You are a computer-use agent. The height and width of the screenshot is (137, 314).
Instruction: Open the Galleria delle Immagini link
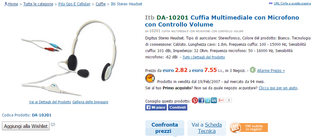(90, 102)
